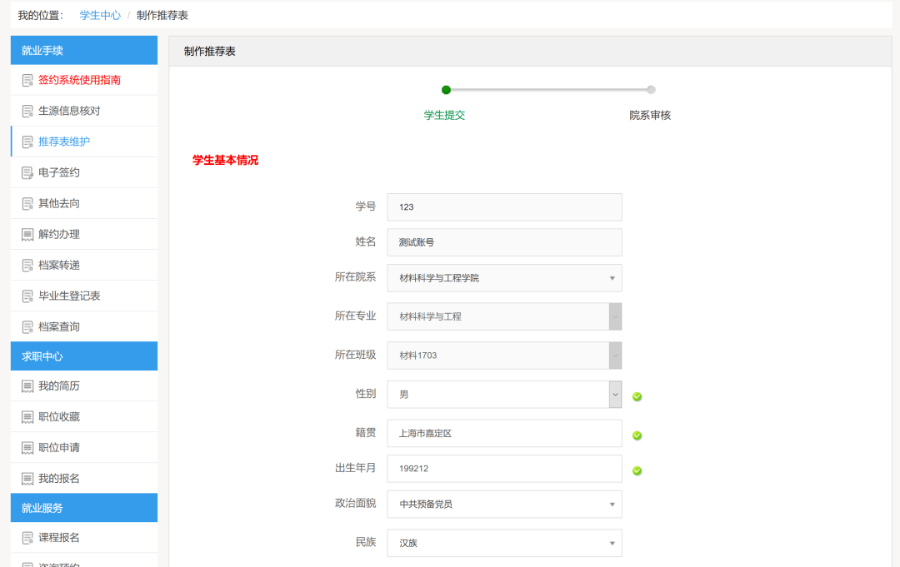This screenshot has height=567, width=900.
Task: Click the document icon beside 签约系统使用指南
Action: pos(27,80)
